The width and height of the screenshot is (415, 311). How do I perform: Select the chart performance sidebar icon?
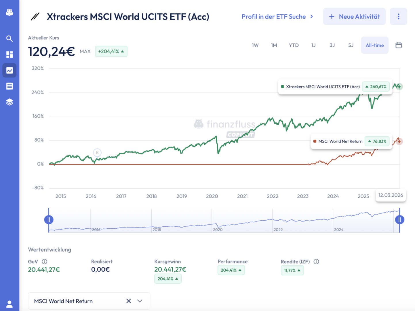tap(9, 70)
